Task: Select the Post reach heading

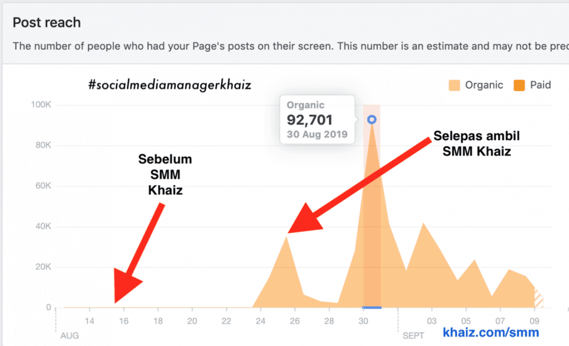Action: click(47, 23)
